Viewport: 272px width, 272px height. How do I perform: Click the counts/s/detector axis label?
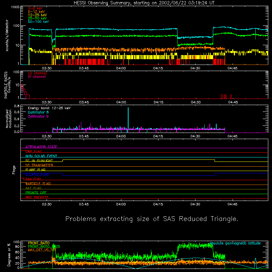click(7, 35)
